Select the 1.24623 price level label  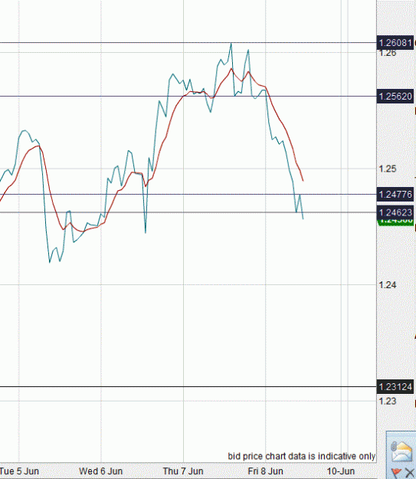(x=395, y=212)
